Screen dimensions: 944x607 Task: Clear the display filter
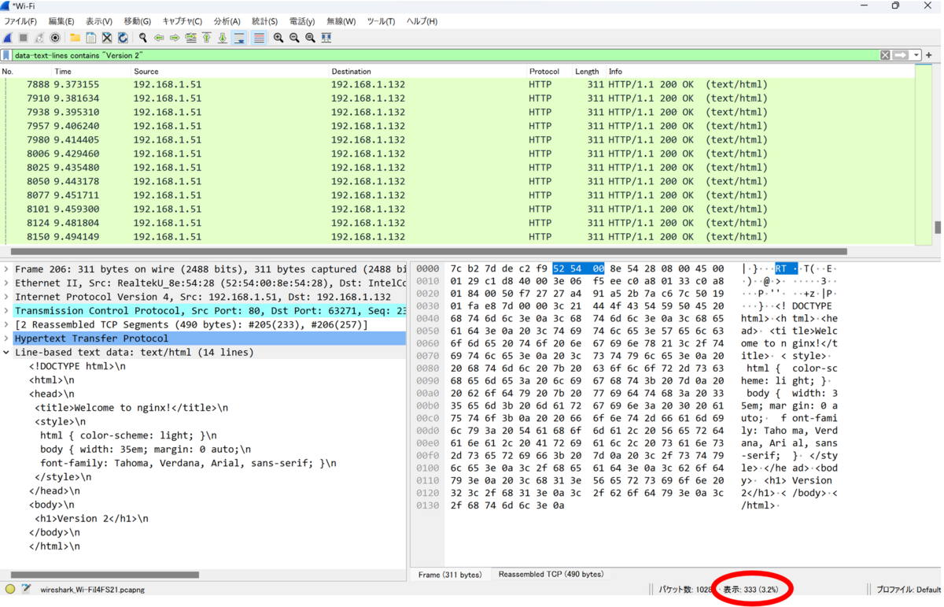(x=885, y=55)
